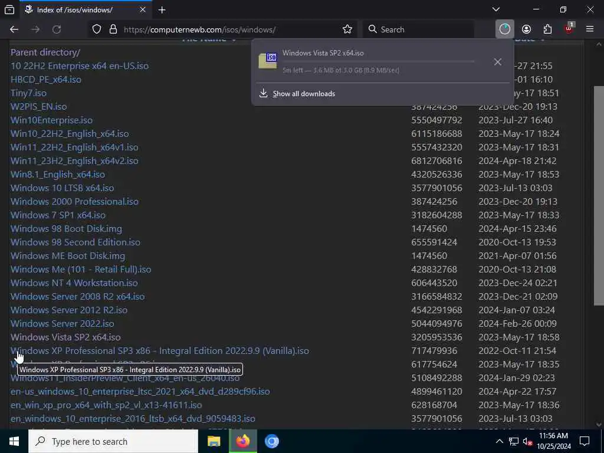Click XP Professional SP3 Integral Edition (Vanilla).iso
Viewport: 604px width, 453px height.
coord(159,350)
